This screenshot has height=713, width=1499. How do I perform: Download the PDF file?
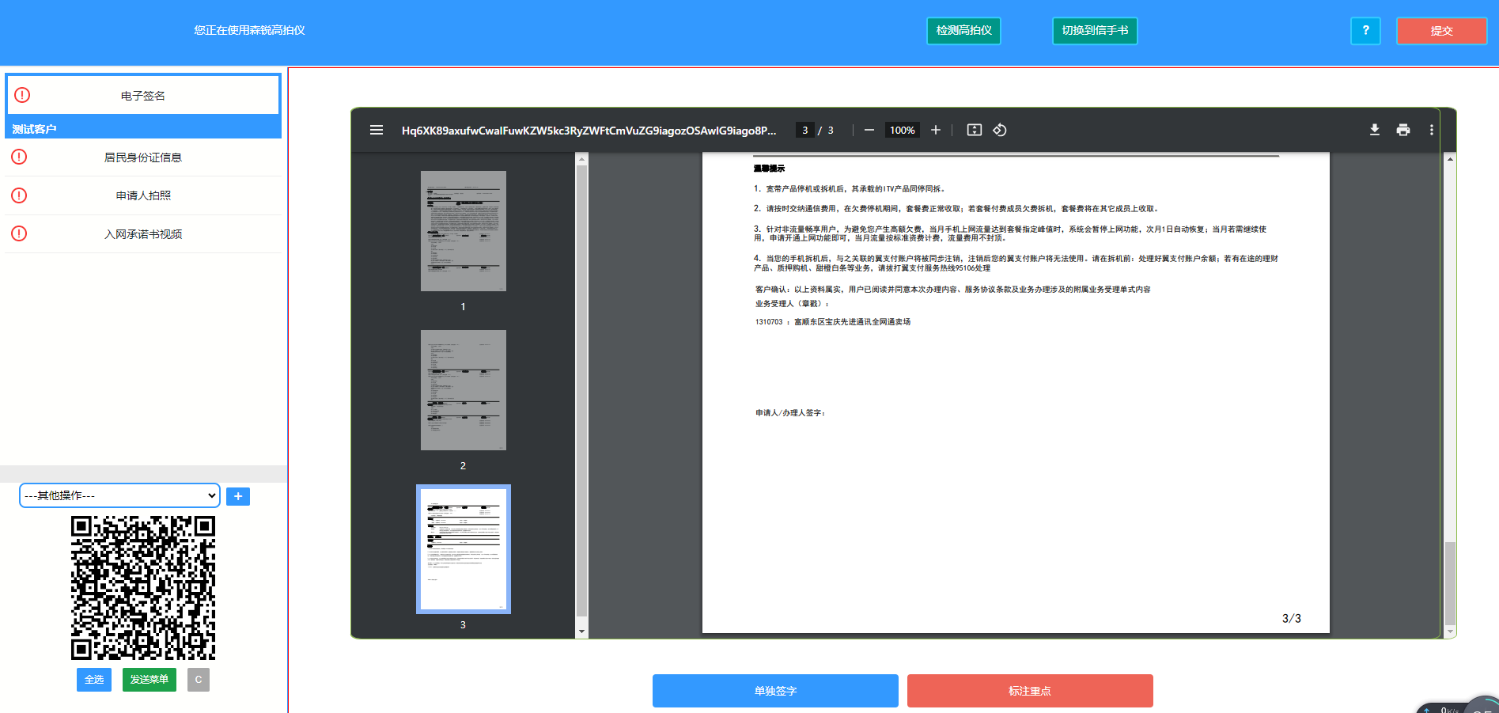pyautogui.click(x=1375, y=130)
